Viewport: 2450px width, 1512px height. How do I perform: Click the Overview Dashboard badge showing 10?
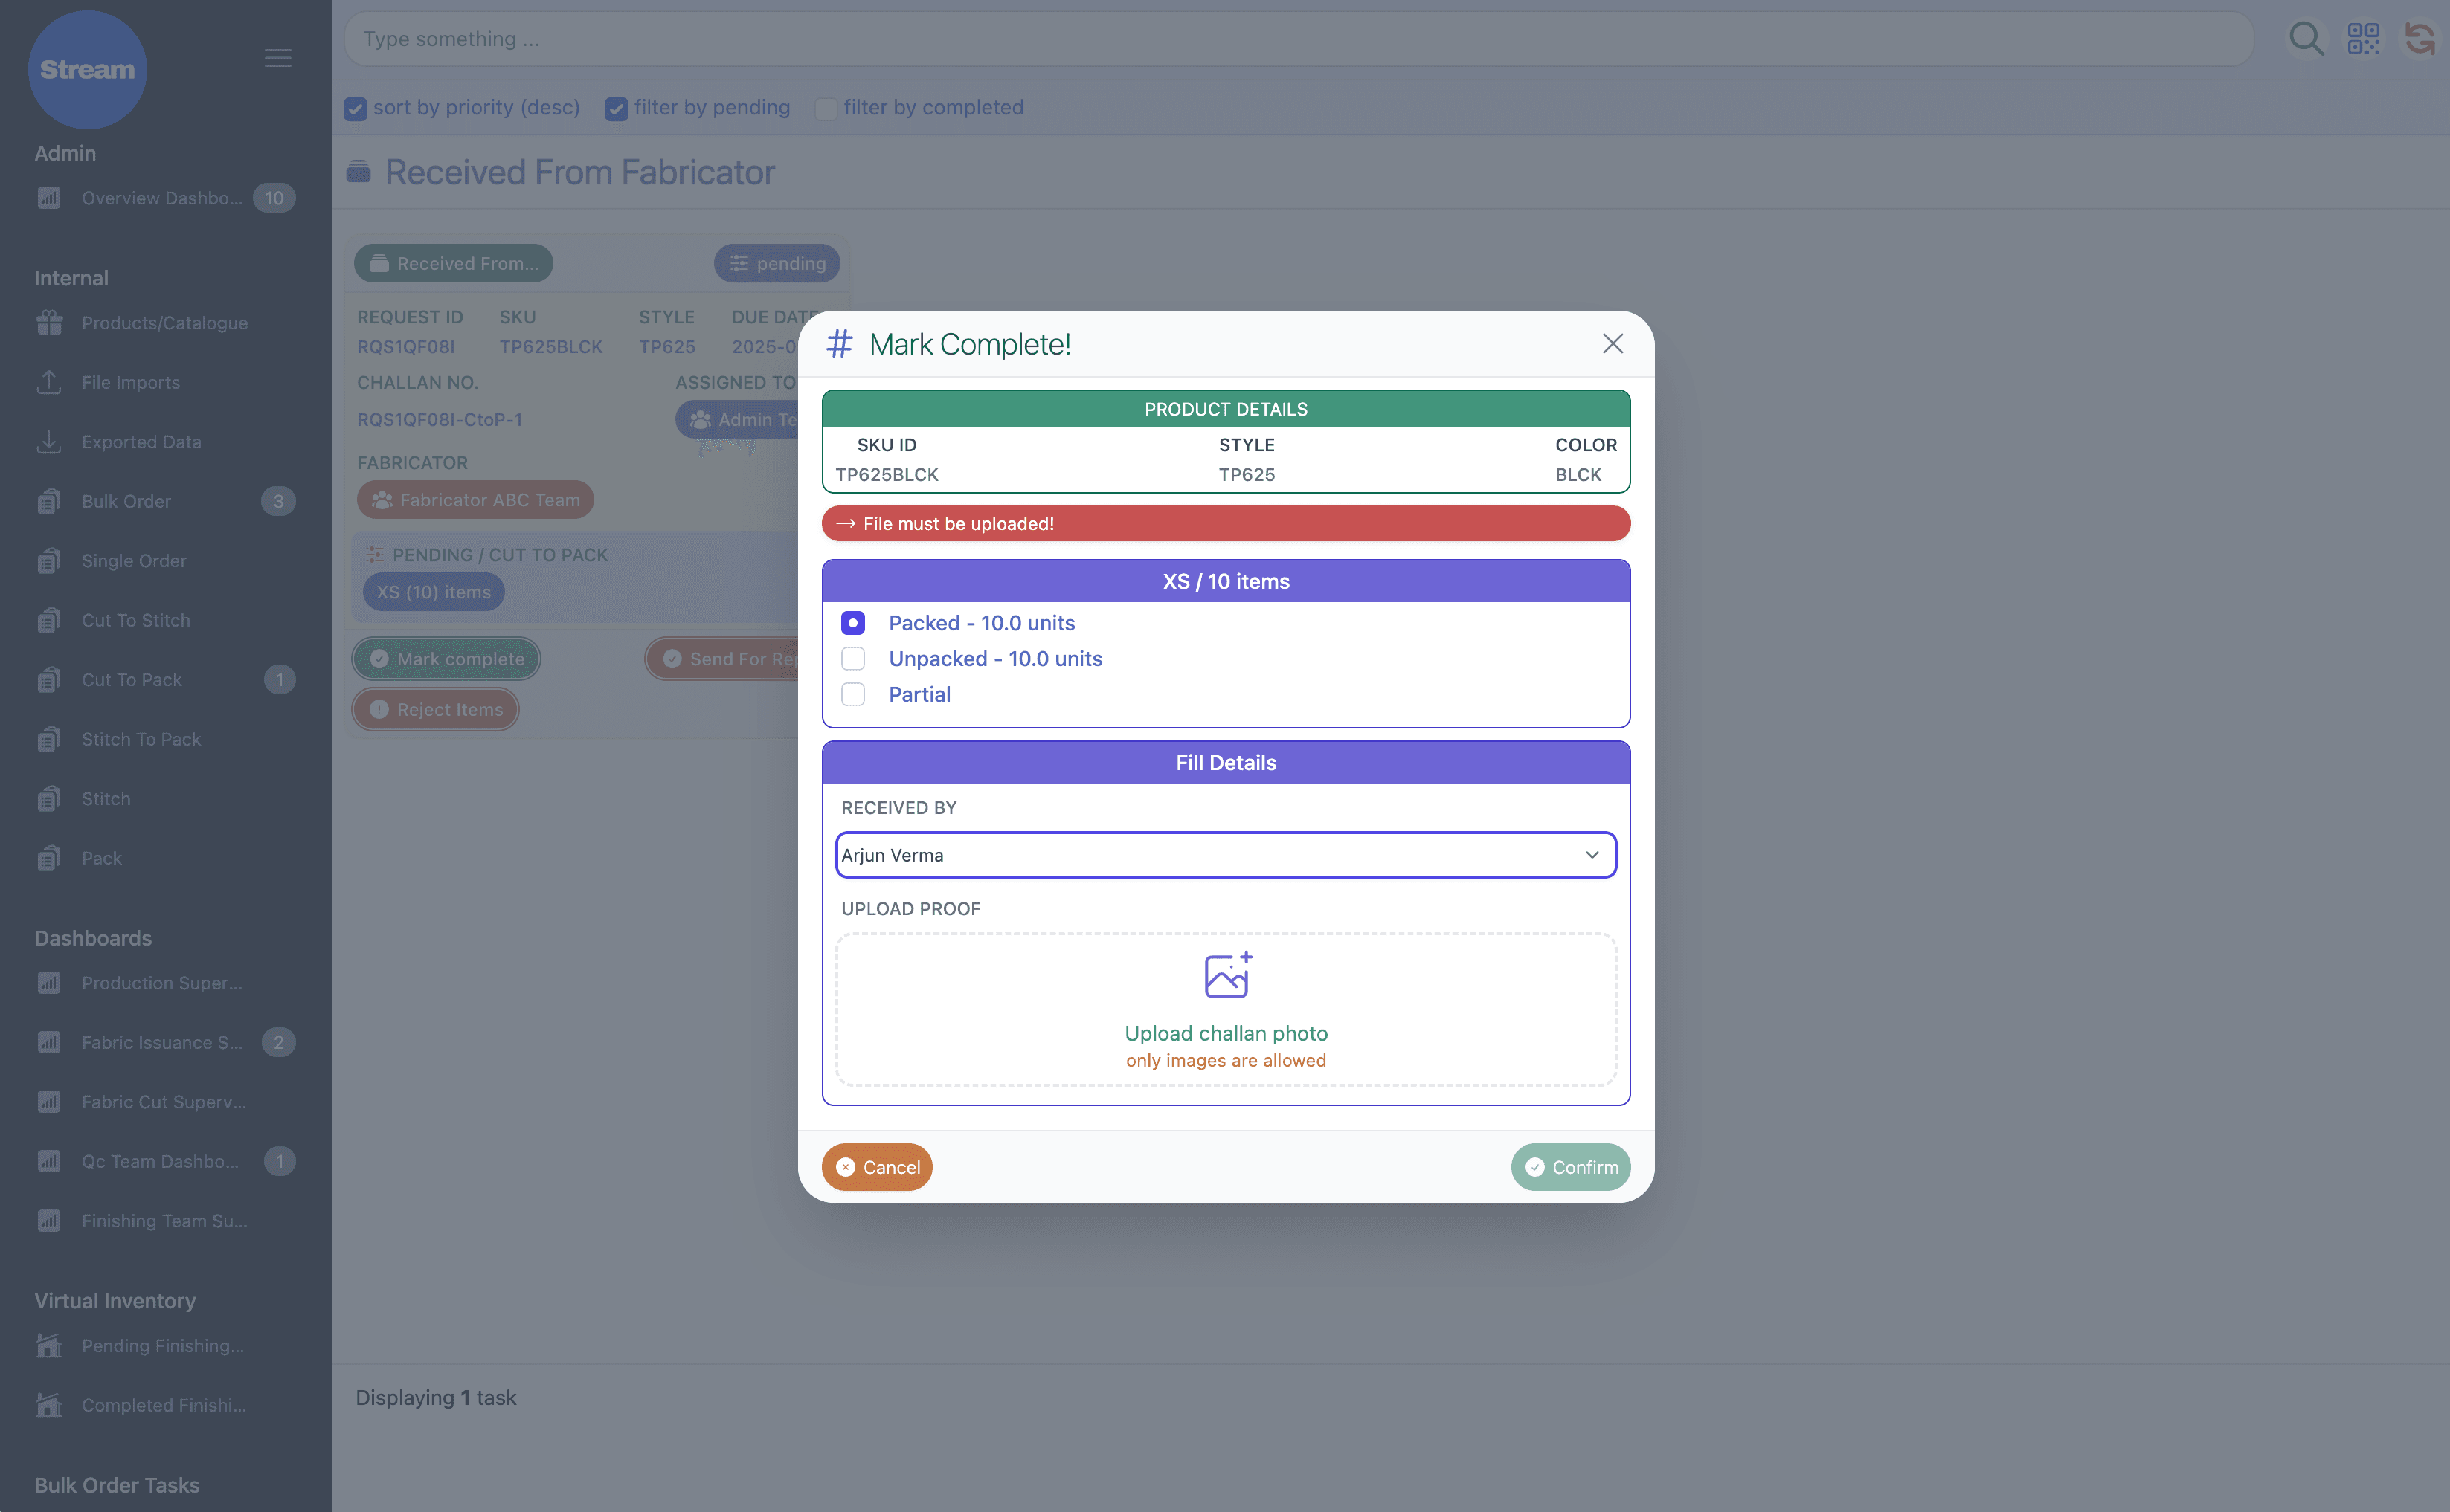pos(274,198)
